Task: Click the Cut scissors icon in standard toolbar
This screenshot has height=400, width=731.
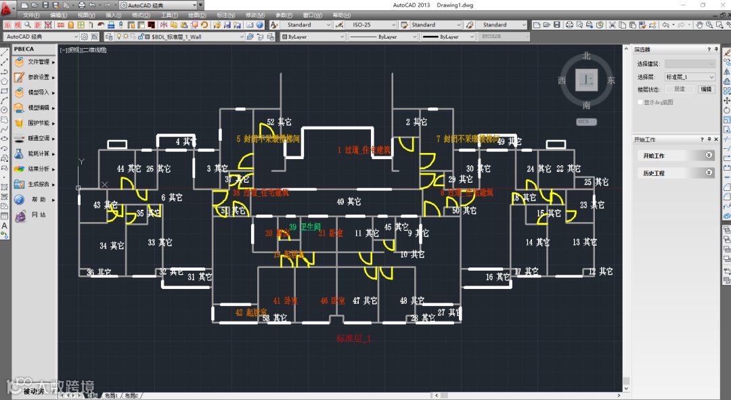Action: [x=612, y=25]
